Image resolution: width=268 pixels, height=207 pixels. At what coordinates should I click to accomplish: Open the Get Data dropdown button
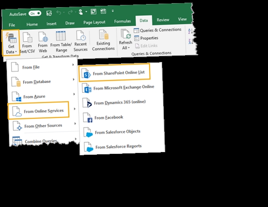tap(11, 43)
